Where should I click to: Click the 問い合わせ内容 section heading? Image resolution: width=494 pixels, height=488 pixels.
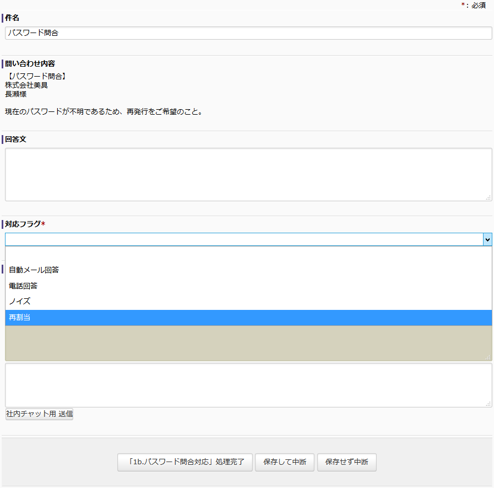(30, 64)
